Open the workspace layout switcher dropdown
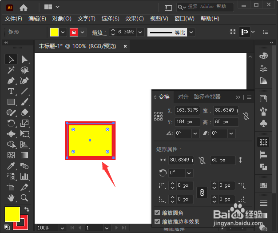This screenshot has height=233, width=278. [x=57, y=7]
